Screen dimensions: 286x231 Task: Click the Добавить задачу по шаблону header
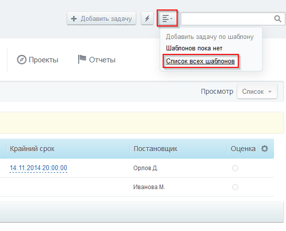point(210,37)
